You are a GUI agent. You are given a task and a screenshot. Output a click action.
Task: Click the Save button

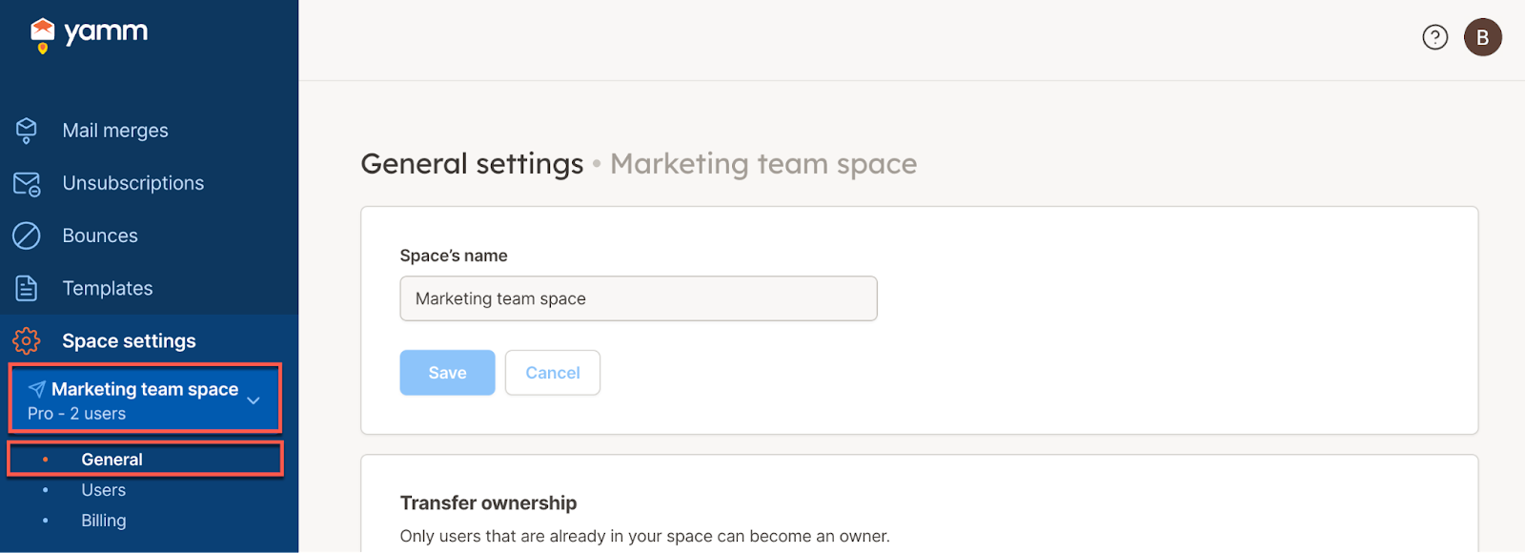tap(447, 373)
